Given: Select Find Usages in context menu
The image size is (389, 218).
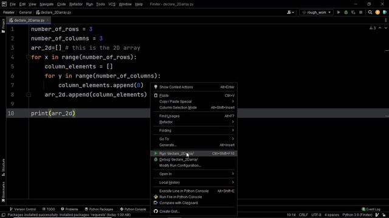Looking at the screenshot, I should 194,116.
